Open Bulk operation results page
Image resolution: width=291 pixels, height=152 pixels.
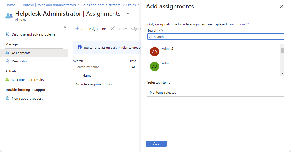(x=28, y=80)
